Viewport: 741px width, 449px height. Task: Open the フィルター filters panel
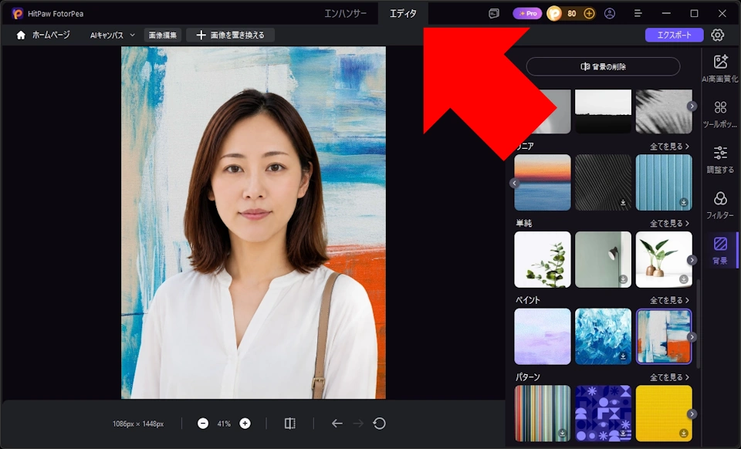[x=719, y=205]
